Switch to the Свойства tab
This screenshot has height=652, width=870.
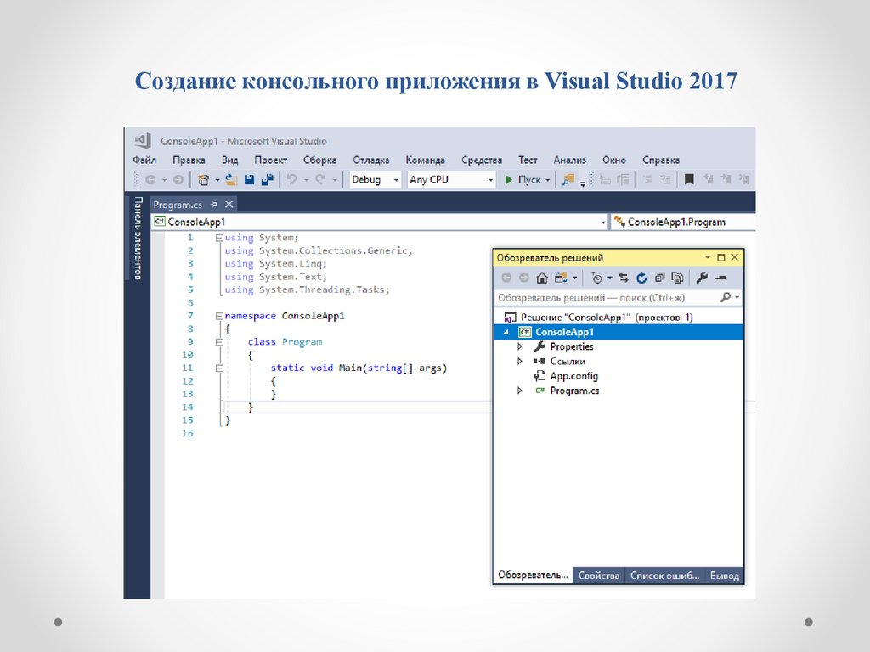[598, 576]
